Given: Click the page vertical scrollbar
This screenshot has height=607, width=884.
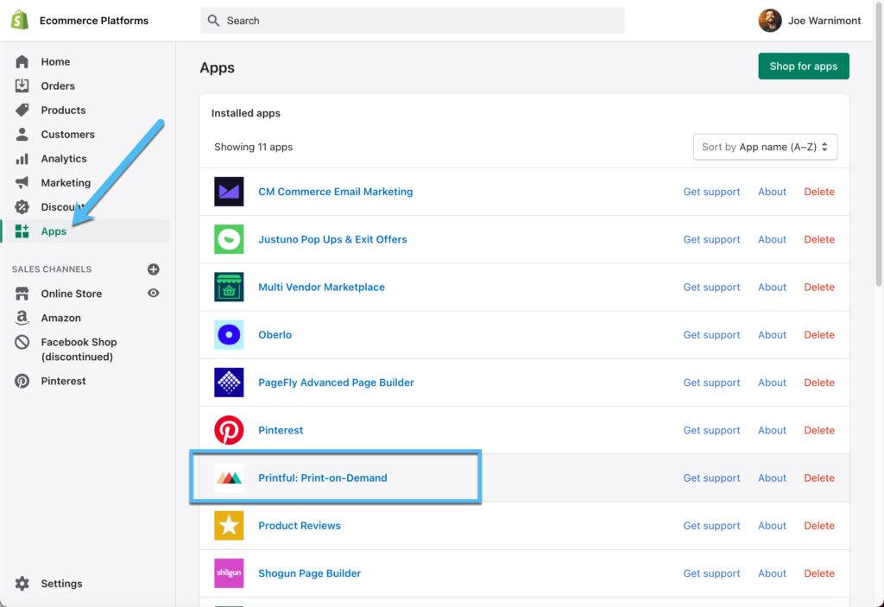Looking at the screenshot, I should coord(879,144).
